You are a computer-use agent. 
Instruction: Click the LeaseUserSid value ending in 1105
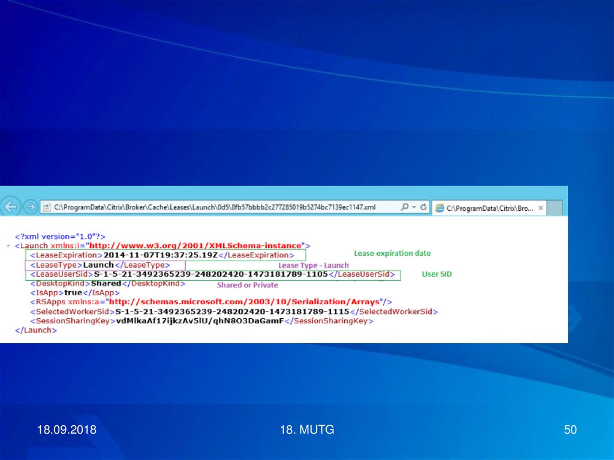click(x=210, y=274)
